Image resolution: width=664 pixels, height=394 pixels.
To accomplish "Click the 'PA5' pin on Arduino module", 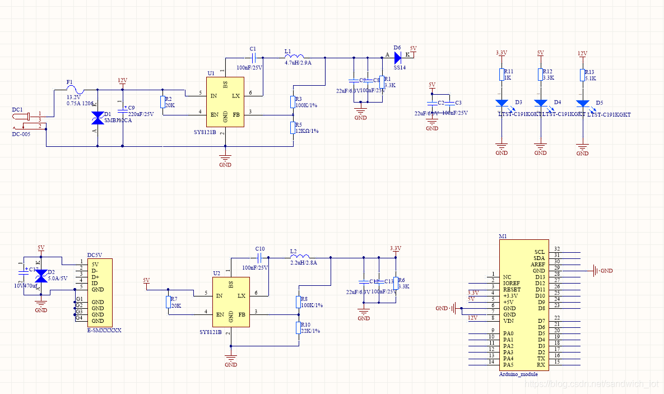I will (x=508, y=365).
